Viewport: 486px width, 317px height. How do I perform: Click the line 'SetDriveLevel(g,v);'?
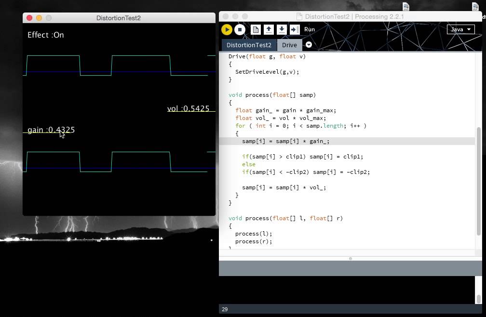click(267, 72)
